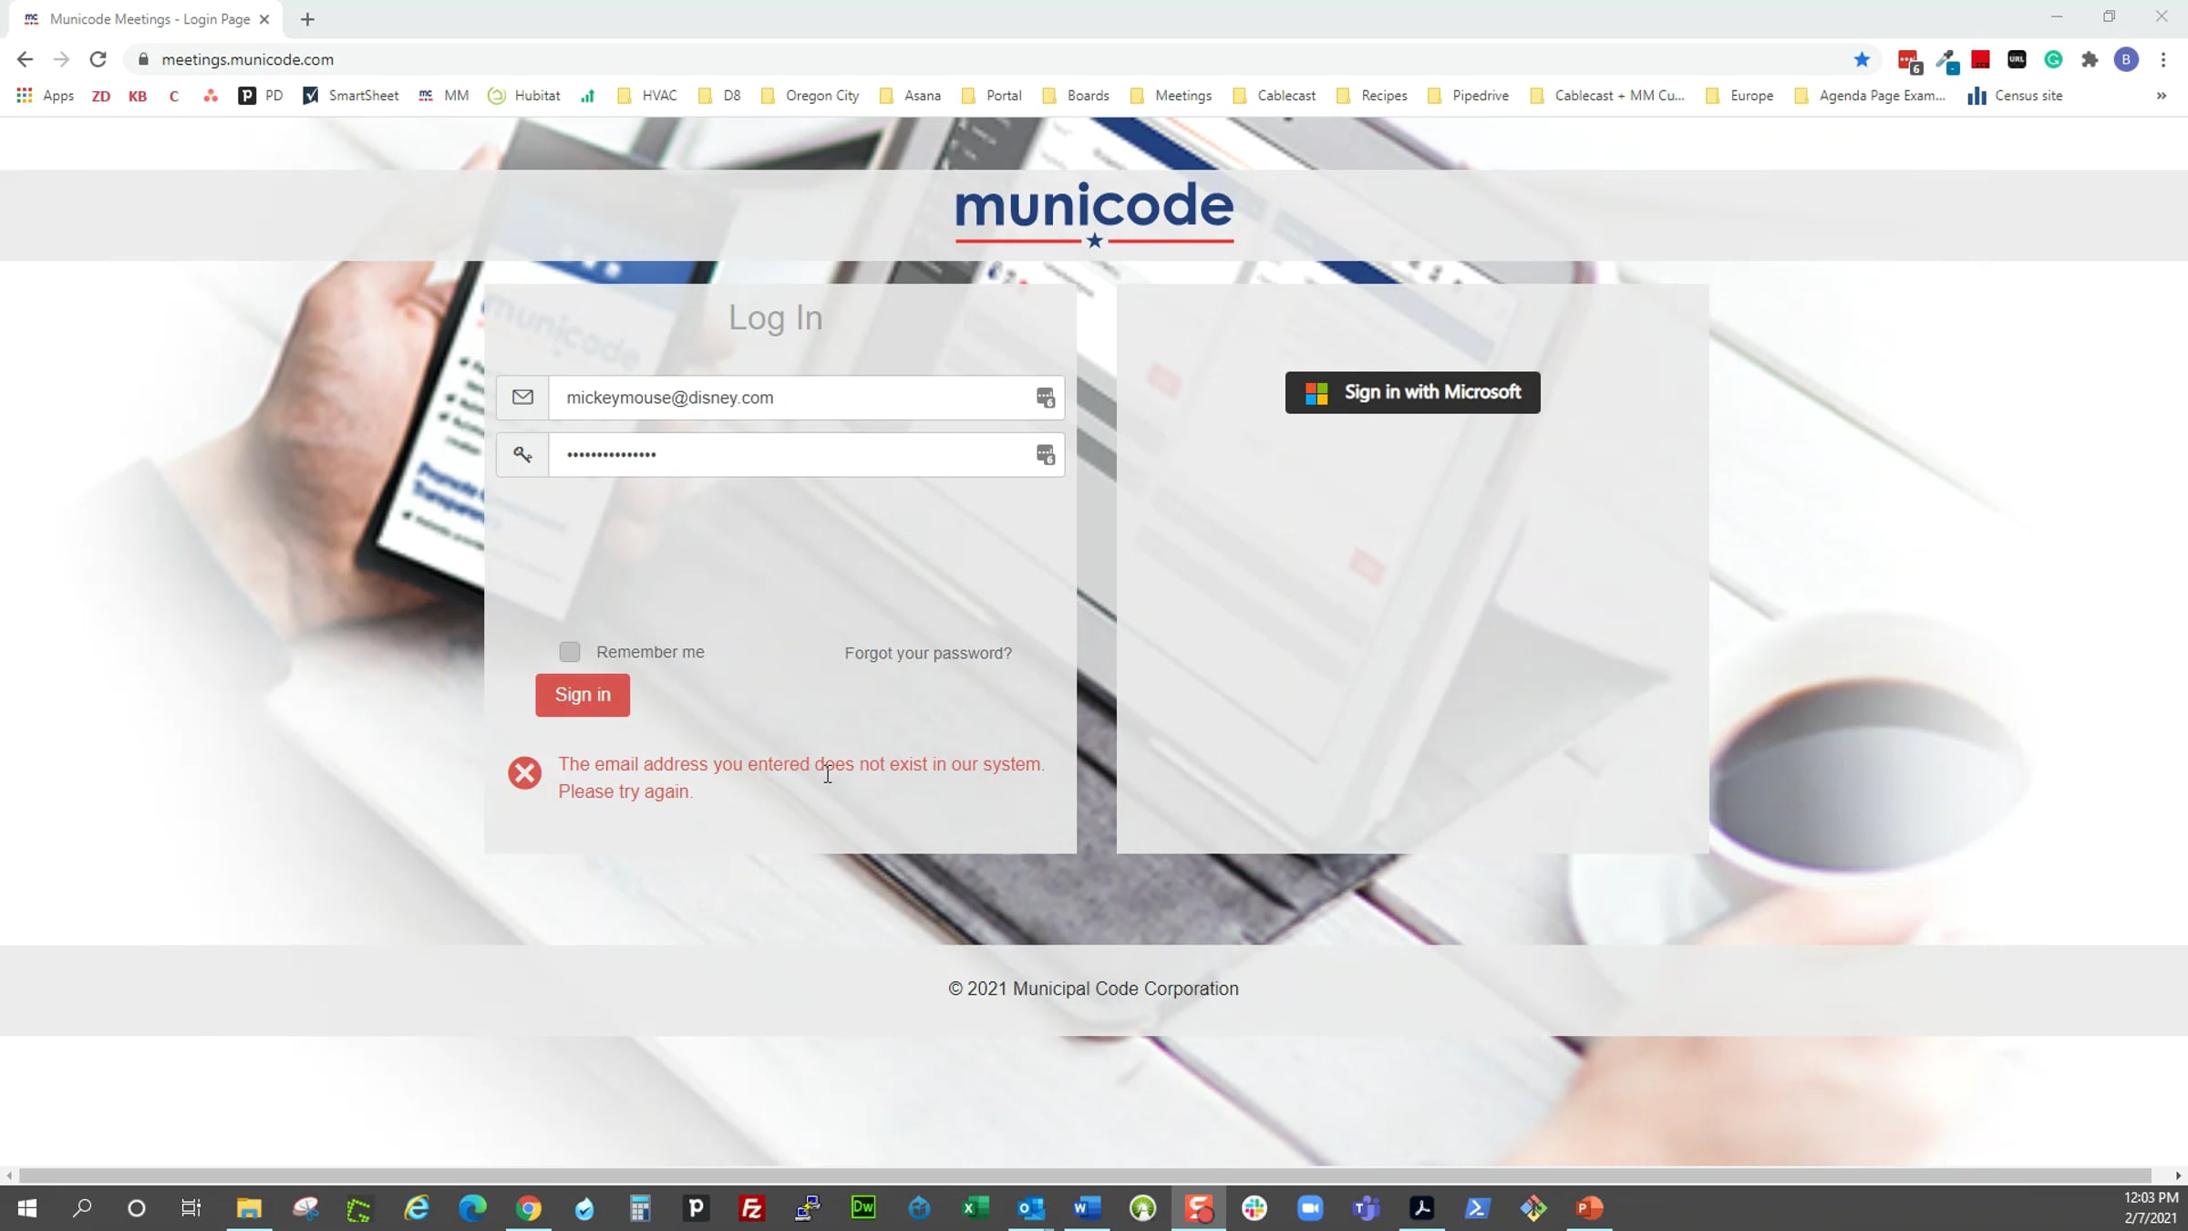Screen dimensions: 2188x1231
Task: Click the password manager icon in email field
Action: [1046, 398]
